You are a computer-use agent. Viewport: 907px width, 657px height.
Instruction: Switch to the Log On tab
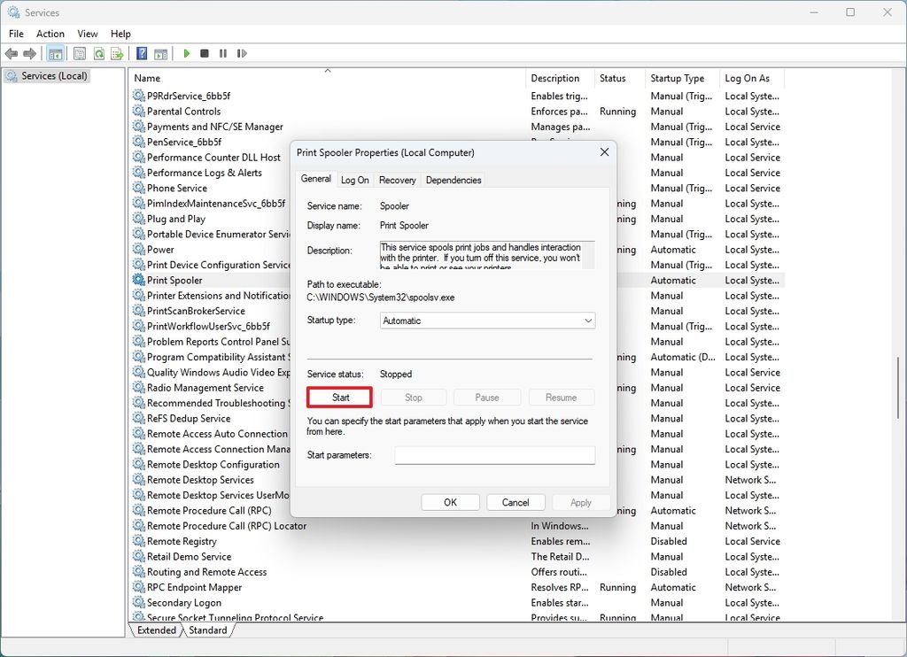click(x=354, y=180)
